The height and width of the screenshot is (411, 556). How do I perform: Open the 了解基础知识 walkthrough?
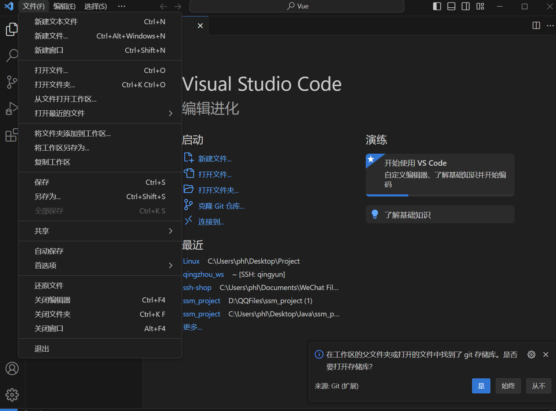point(440,214)
